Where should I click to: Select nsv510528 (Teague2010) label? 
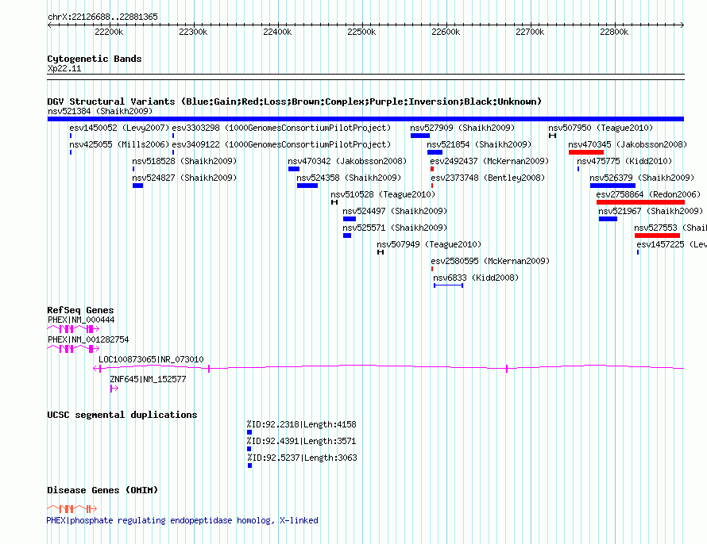[383, 194]
